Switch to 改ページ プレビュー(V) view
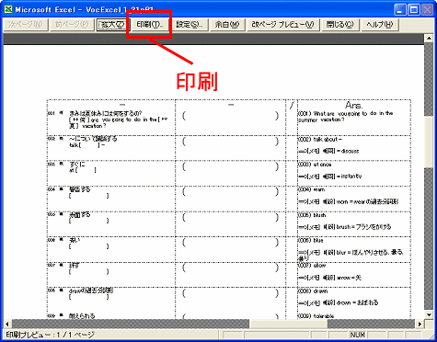The height and width of the screenshot is (342, 437). point(282,25)
